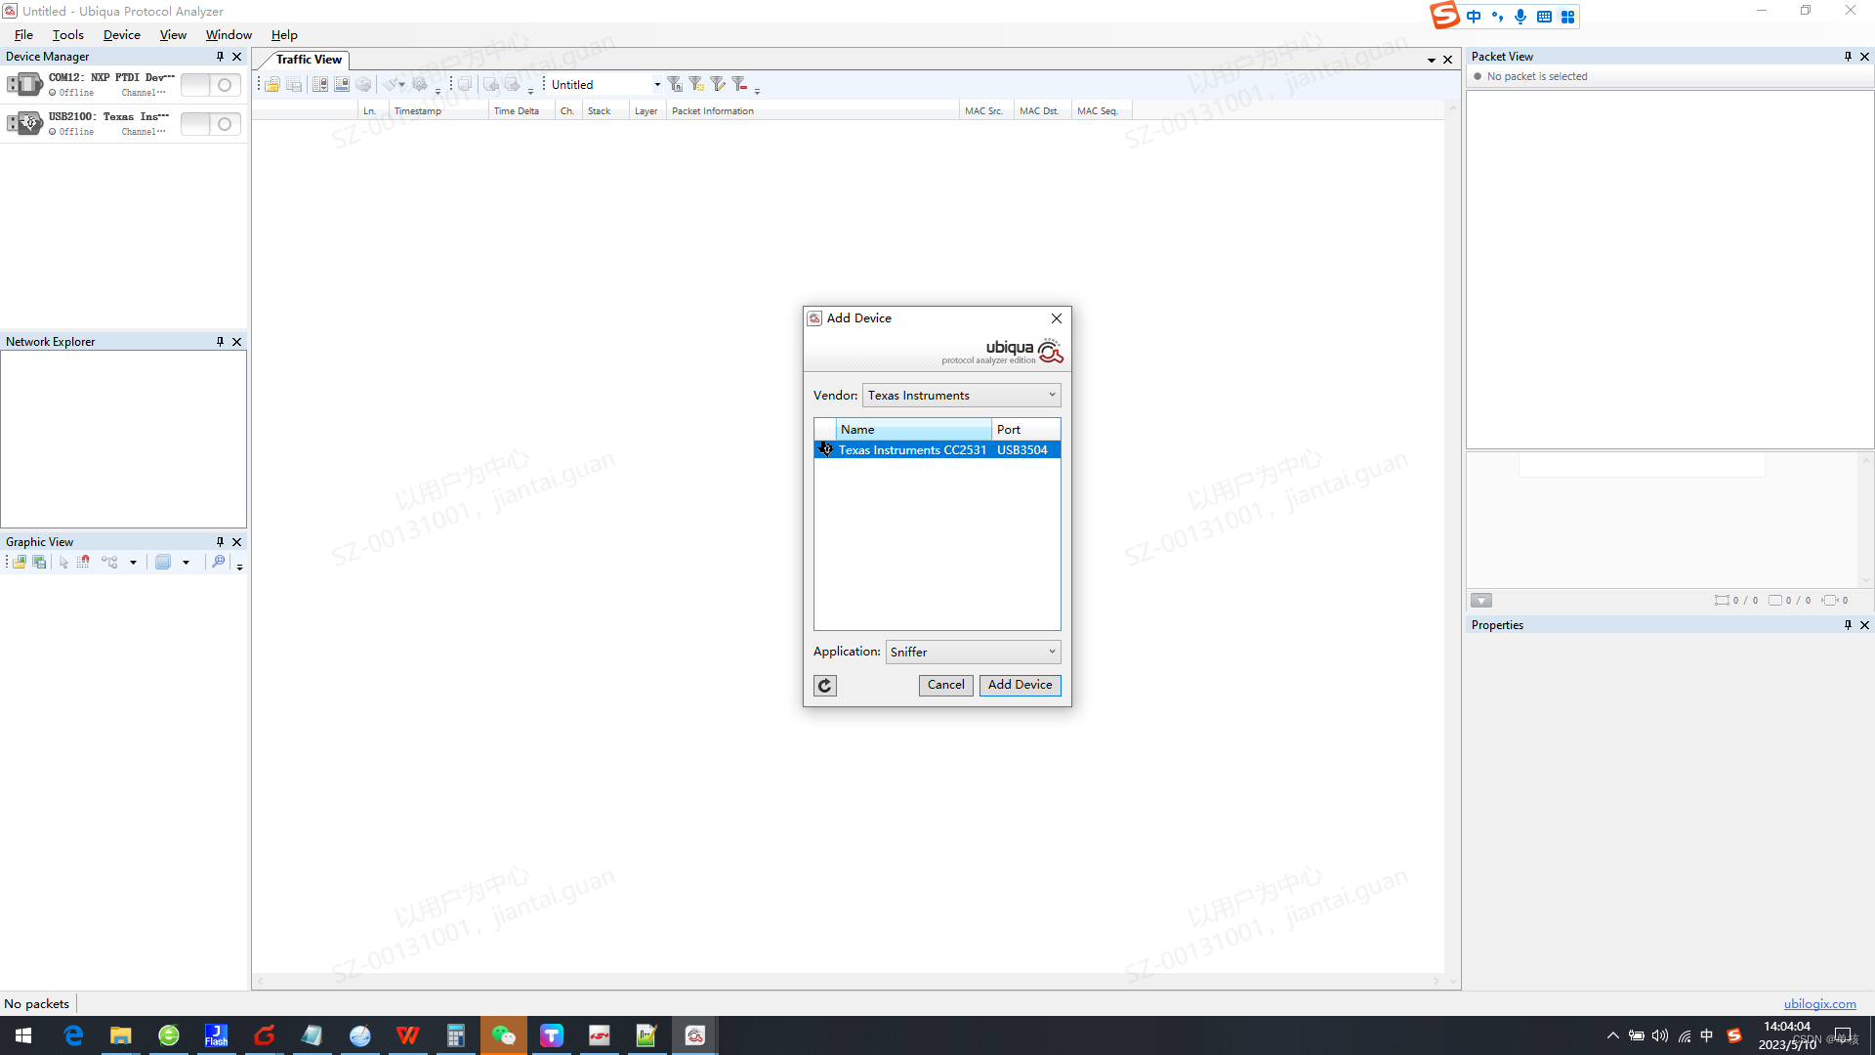Screen dimensions: 1875x1055
Task: Open graphic file in Graphic View toolbar
Action: [x=20, y=563]
